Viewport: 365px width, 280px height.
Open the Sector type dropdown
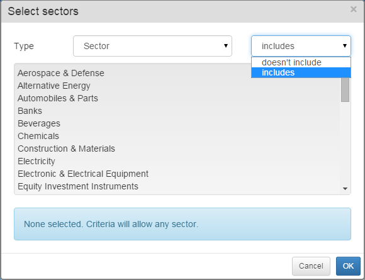[x=152, y=46]
